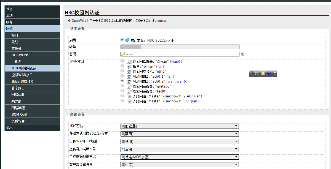Open the DHCP/DNS page
The width and height of the screenshot is (331, 169).
[32, 55]
